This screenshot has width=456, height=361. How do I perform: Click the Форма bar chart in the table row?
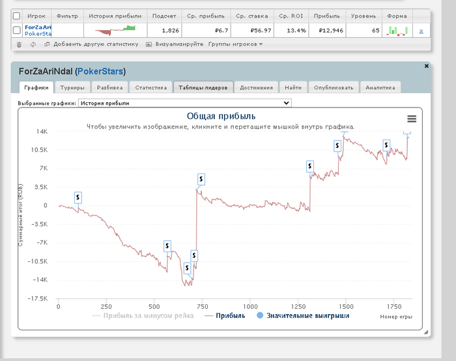[x=397, y=31]
